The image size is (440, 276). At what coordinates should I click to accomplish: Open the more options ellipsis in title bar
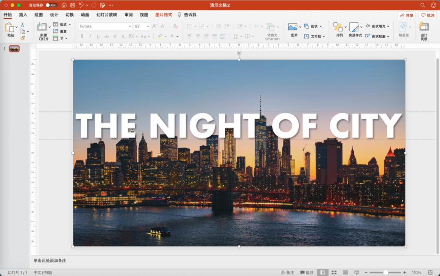tap(111, 5)
